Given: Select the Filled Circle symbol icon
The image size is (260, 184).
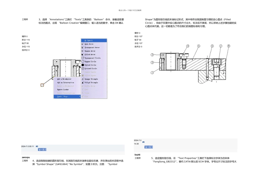Looking at the screenshot, I should click(83, 65).
